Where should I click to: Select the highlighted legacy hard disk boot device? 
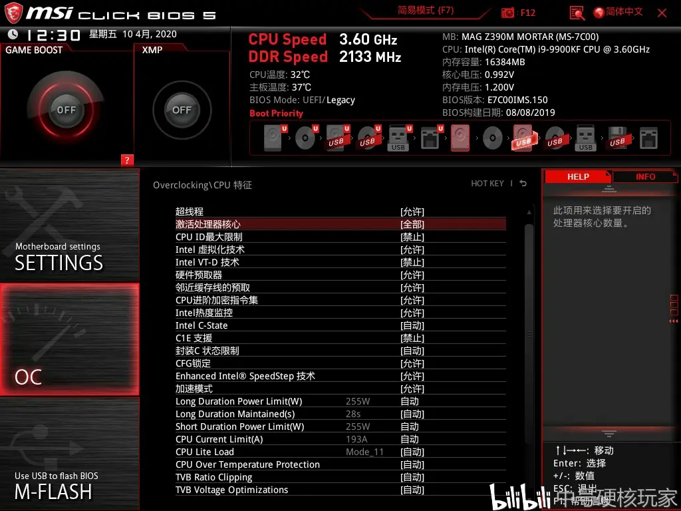[460, 138]
